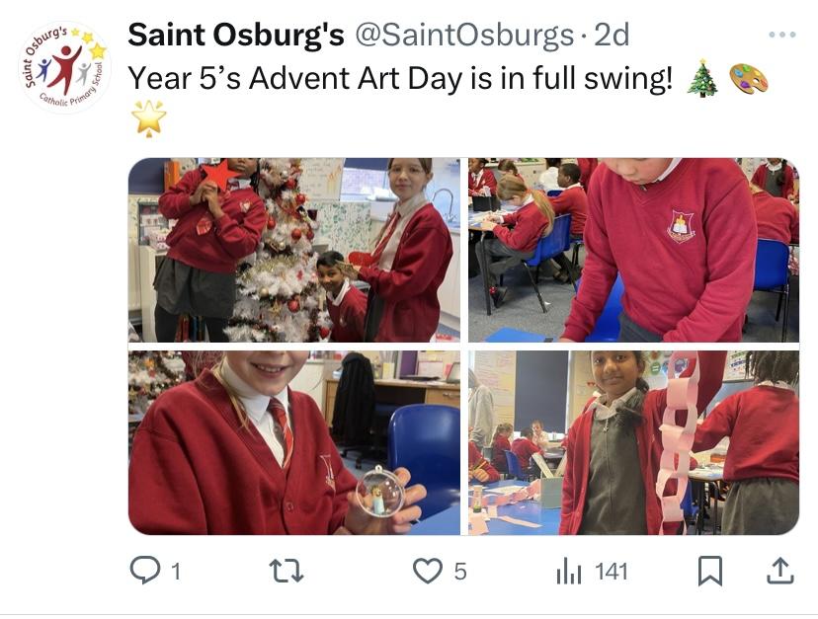Open Saint Osburg's school logo avatar
Image resolution: width=818 pixels, height=619 pixels.
point(65,66)
